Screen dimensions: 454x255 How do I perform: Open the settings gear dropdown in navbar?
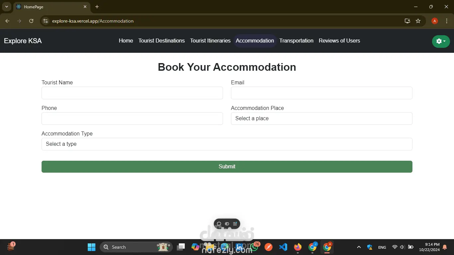pos(441,41)
